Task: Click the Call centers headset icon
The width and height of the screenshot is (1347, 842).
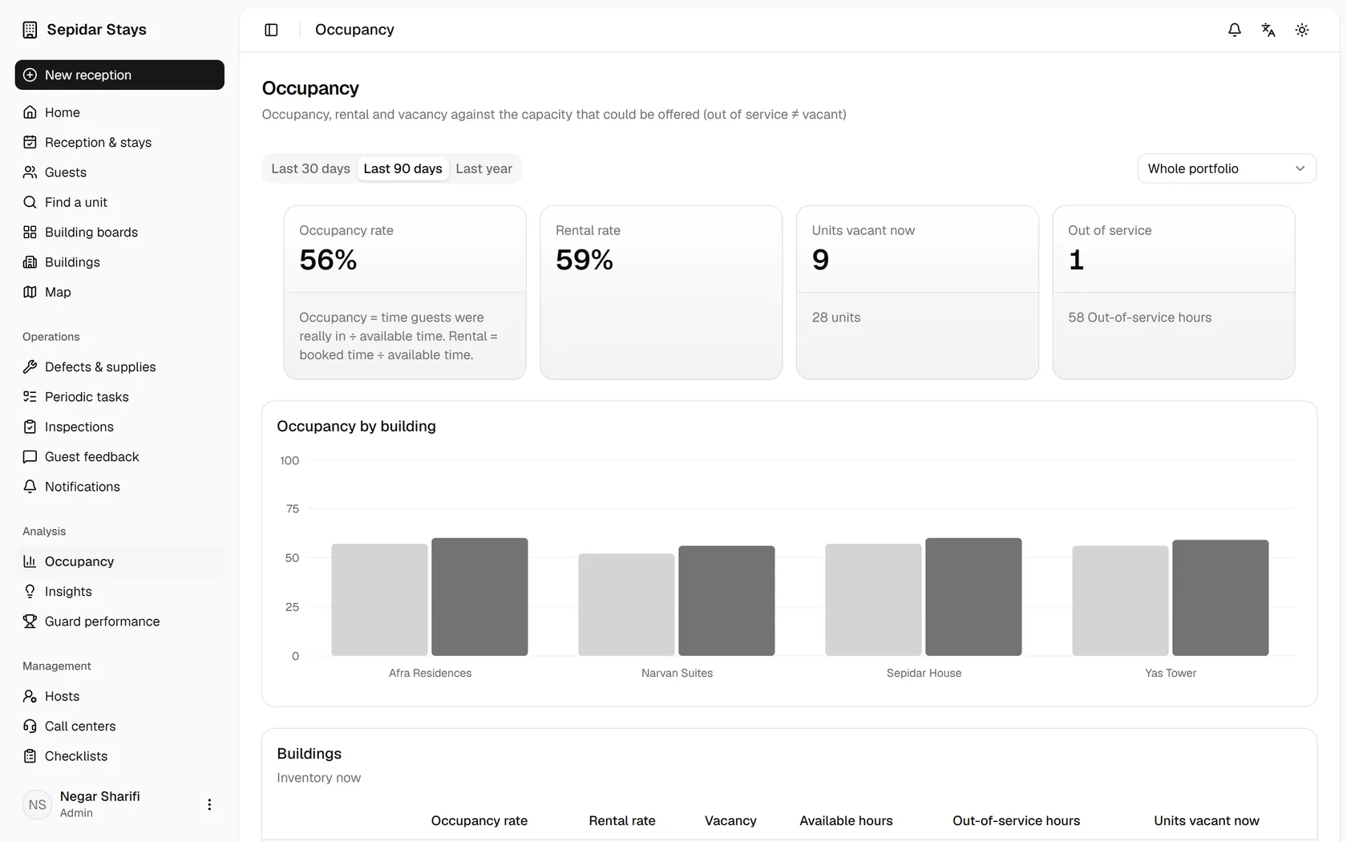Action: 30,726
